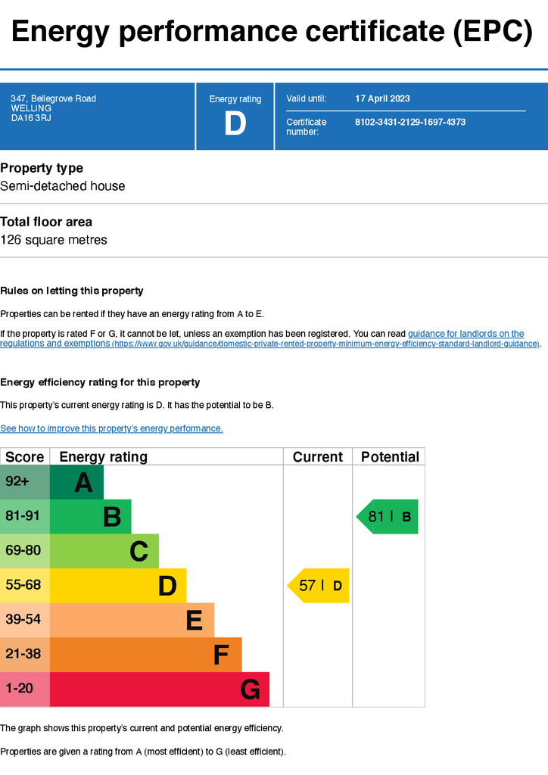The height and width of the screenshot is (775, 548).
Task: Select the dark green A rating bar
Action: tap(76, 482)
